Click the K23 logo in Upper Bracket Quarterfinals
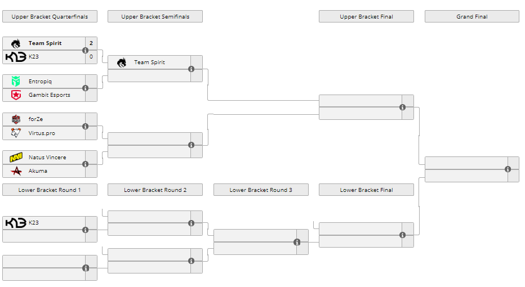525x287 pixels. pos(16,57)
